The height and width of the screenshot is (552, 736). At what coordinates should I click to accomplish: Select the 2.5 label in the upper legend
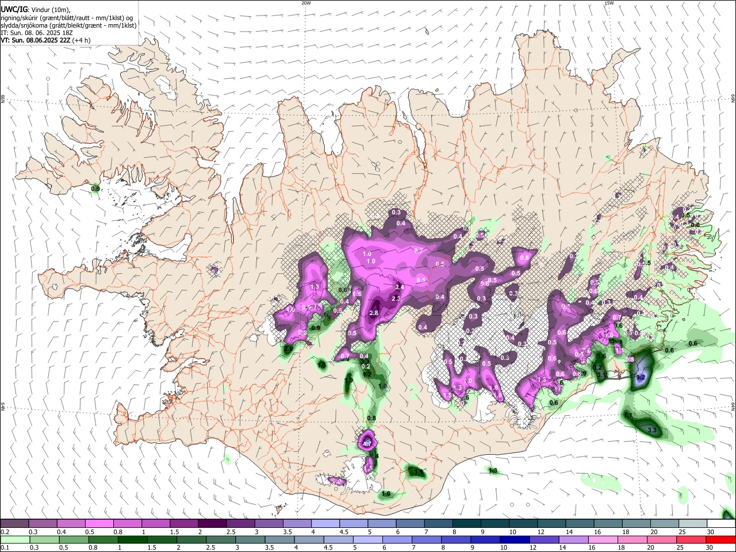[x=231, y=532]
